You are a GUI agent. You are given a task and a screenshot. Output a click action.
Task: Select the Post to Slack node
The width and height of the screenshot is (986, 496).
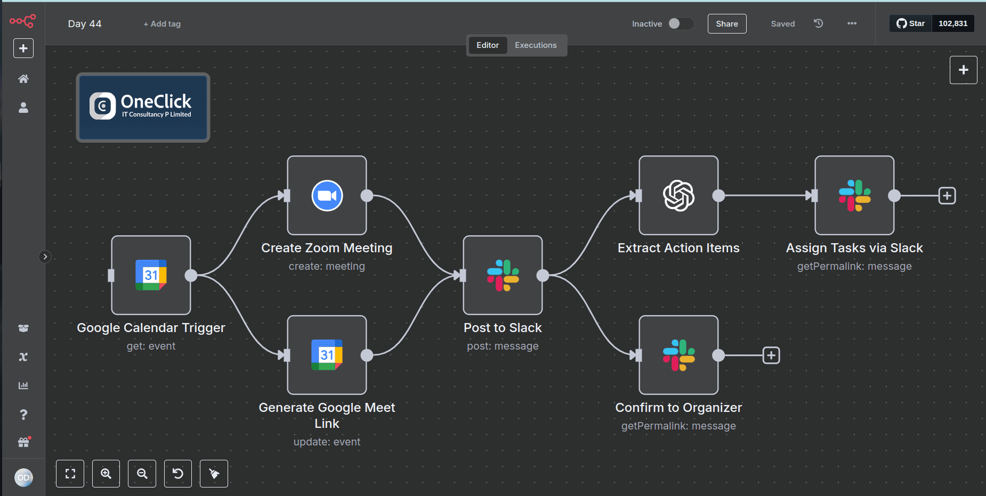[503, 275]
